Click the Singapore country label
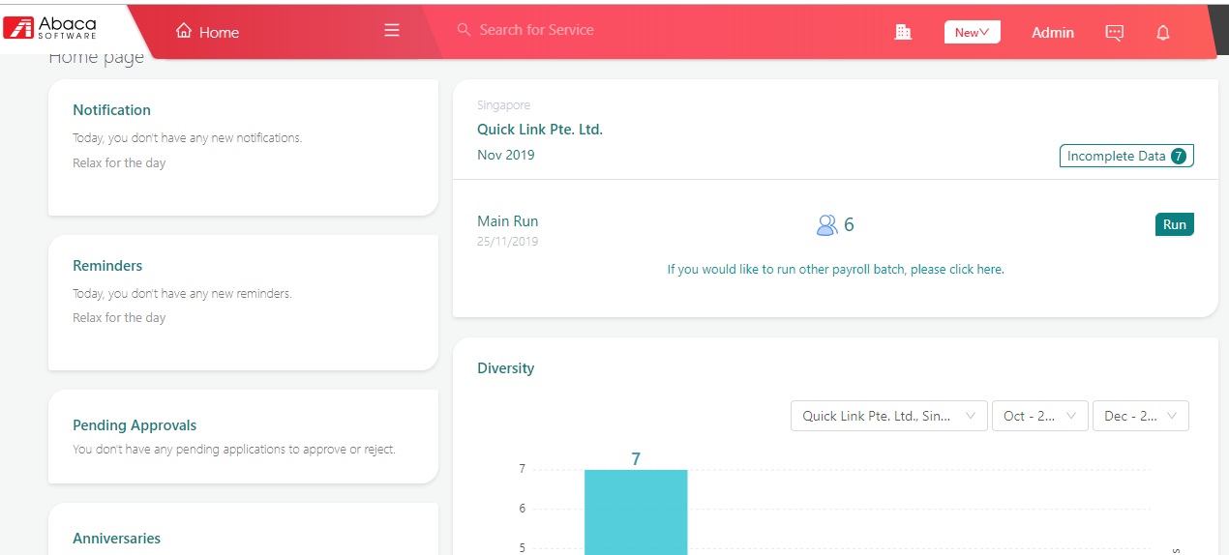The width and height of the screenshot is (1229, 555). pos(503,105)
